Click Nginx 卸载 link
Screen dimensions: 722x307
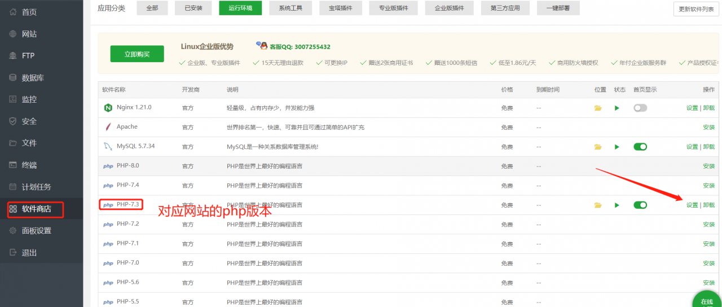(x=709, y=108)
